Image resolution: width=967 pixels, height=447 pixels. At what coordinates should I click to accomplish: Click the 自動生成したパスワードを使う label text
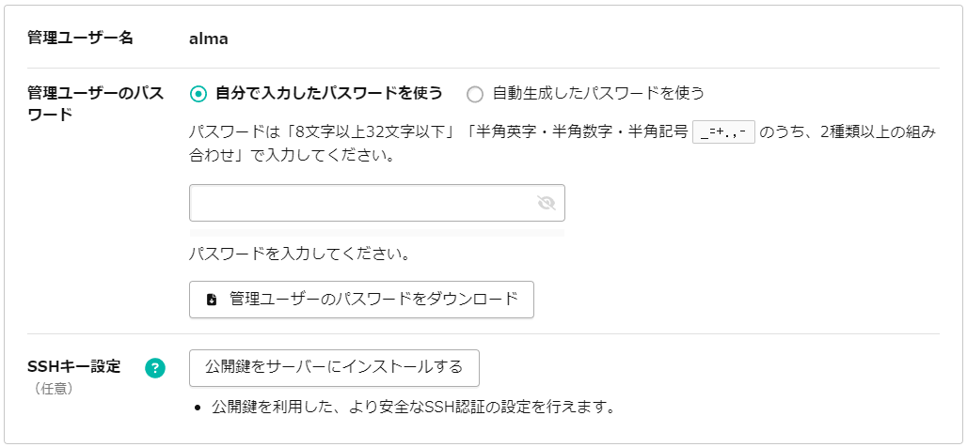(x=598, y=94)
